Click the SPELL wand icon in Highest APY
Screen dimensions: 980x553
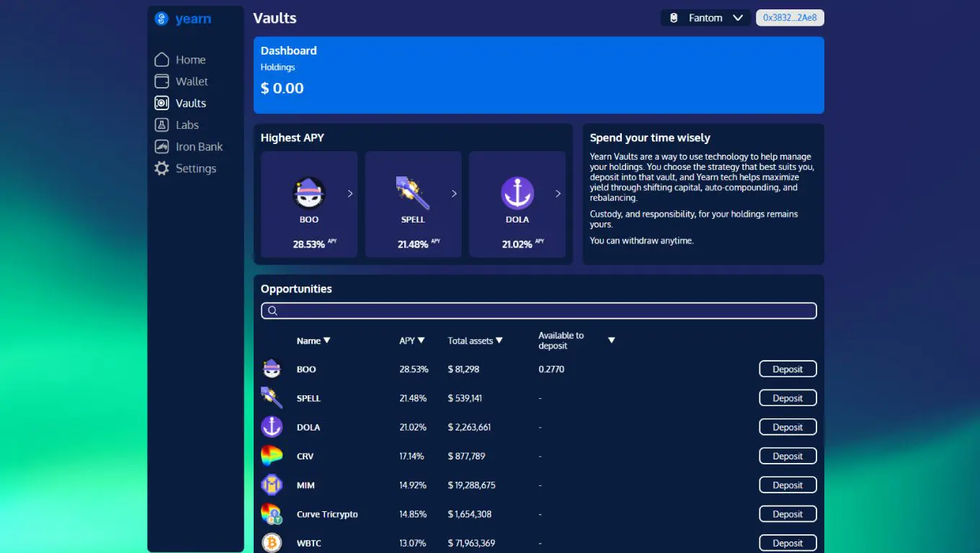click(x=413, y=193)
